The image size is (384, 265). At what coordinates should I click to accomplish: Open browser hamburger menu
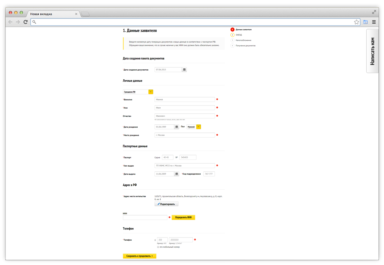coord(374,22)
